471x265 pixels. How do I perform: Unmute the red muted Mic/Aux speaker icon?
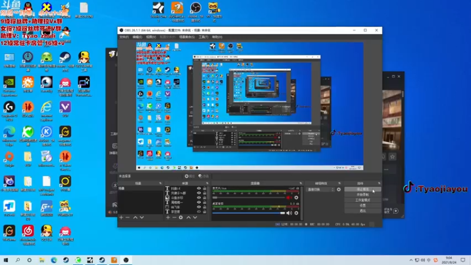[x=289, y=198]
